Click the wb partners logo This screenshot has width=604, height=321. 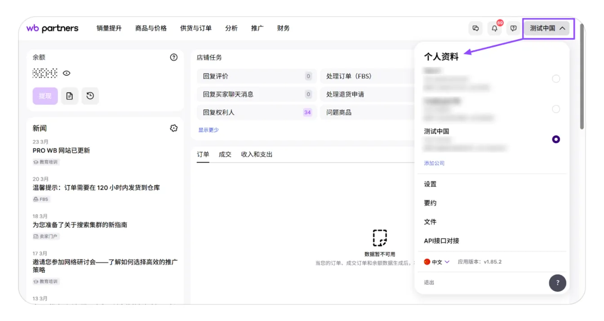click(x=52, y=28)
